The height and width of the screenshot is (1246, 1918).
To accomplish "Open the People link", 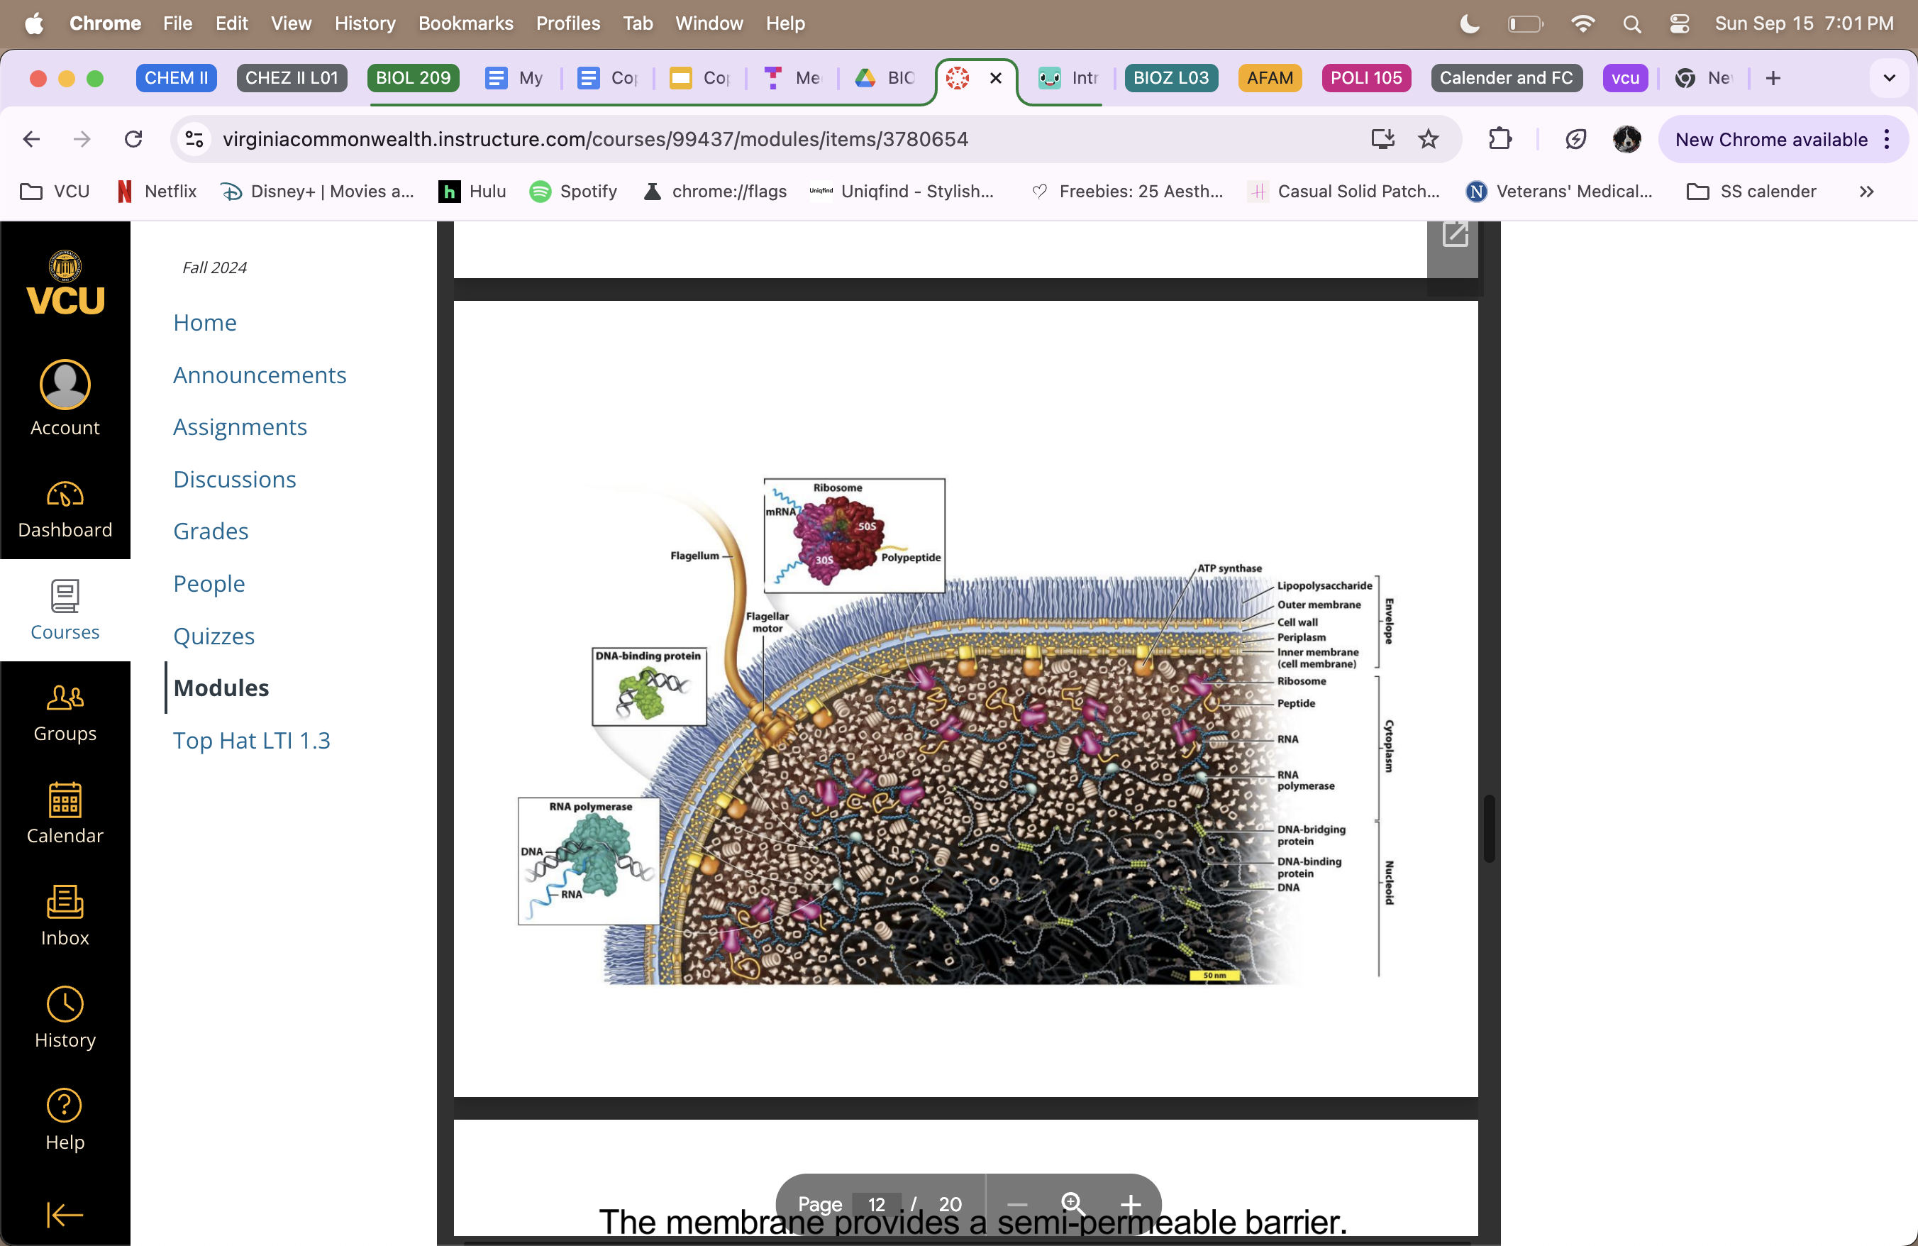I will point(209,583).
